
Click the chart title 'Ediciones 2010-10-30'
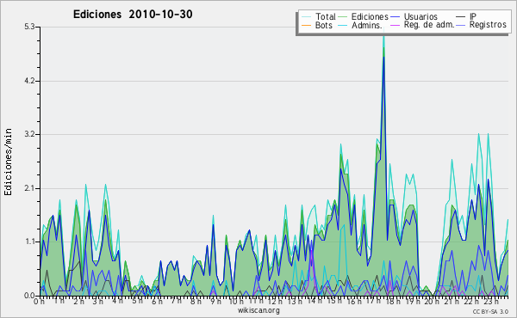tap(133, 15)
